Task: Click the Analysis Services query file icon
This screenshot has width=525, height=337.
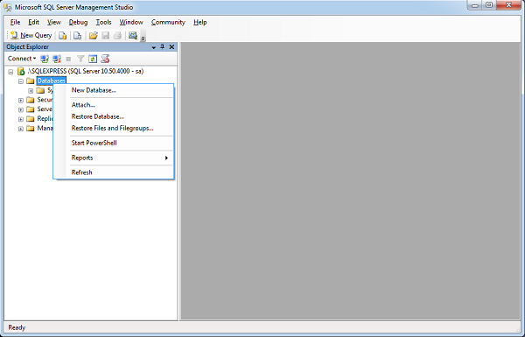Action: click(78, 36)
